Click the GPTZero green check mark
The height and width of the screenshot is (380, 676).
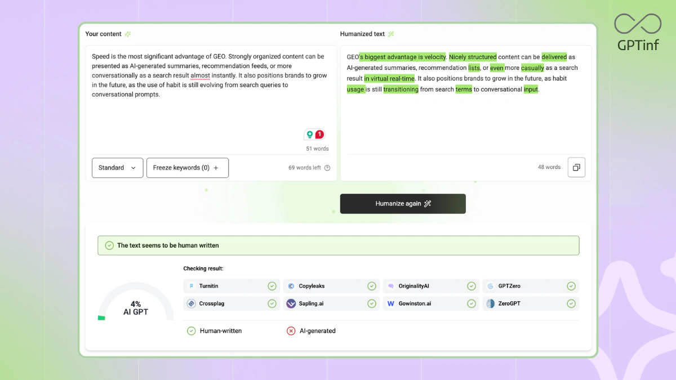(x=571, y=286)
